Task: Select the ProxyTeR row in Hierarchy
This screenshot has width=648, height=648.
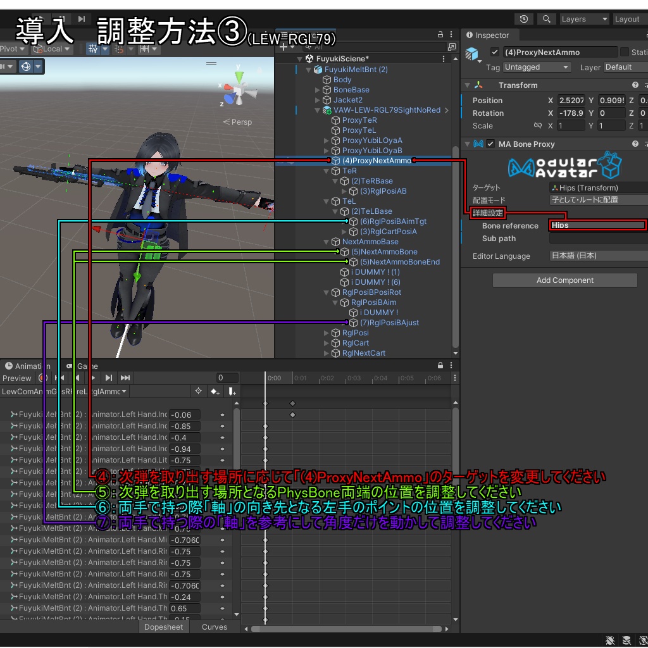Action: tap(359, 120)
